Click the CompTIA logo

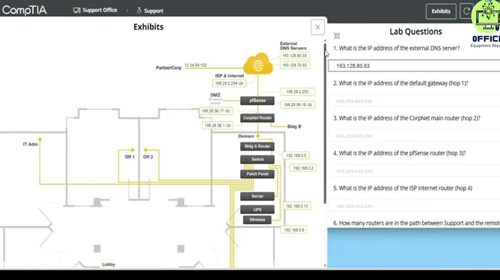pyautogui.click(x=24, y=10)
